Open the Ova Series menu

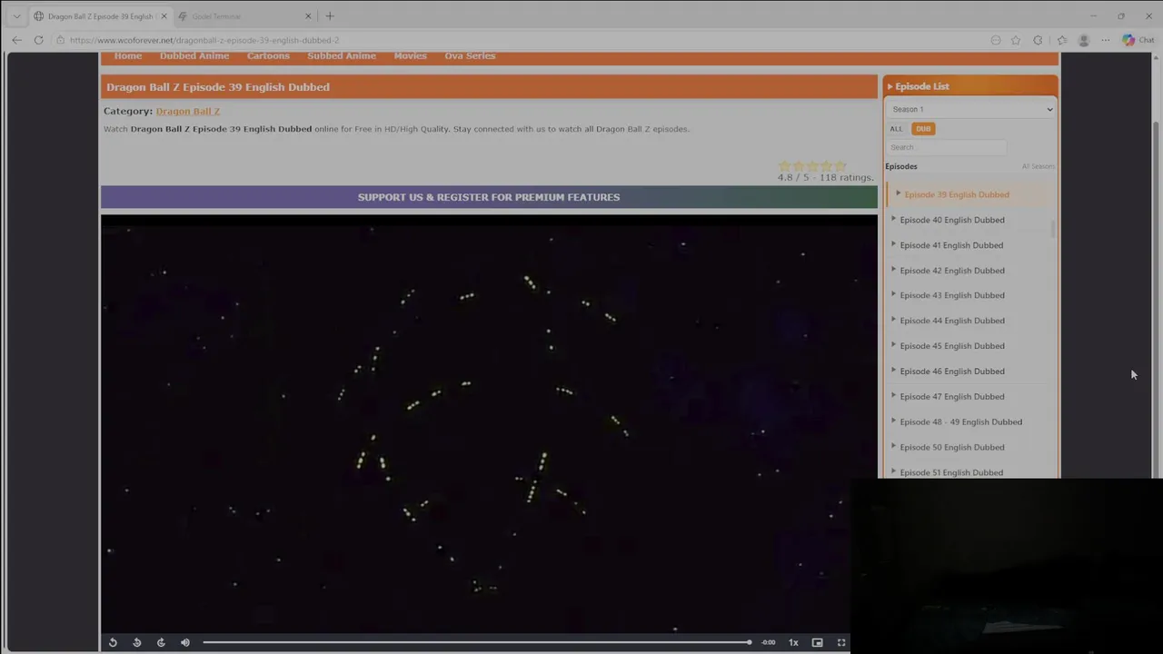click(470, 55)
